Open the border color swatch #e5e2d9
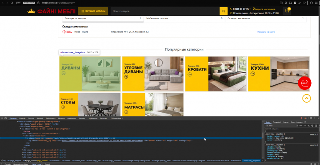 (286, 138)
